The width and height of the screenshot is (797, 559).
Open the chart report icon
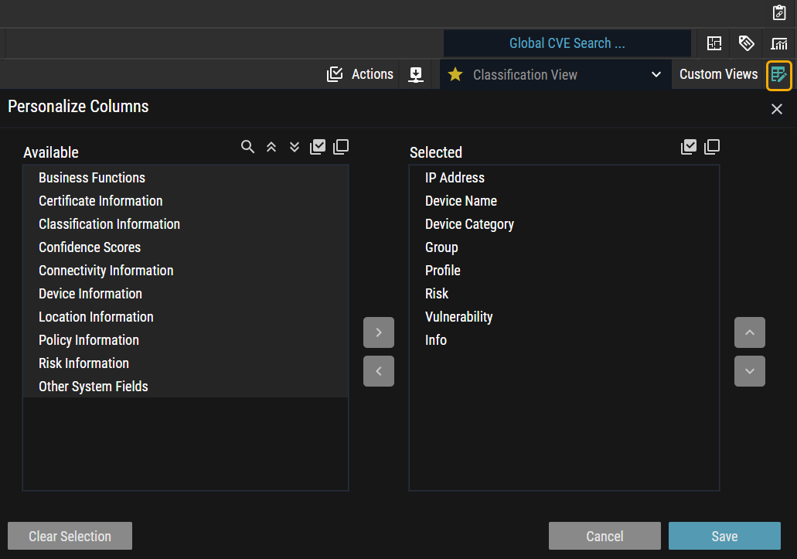[778, 43]
